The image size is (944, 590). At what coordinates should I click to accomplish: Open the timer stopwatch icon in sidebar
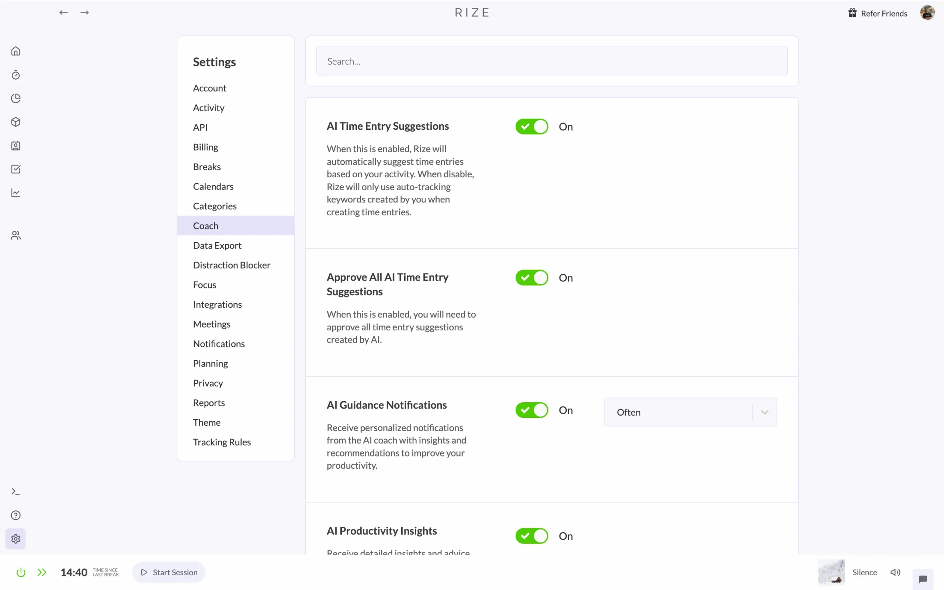[15, 74]
